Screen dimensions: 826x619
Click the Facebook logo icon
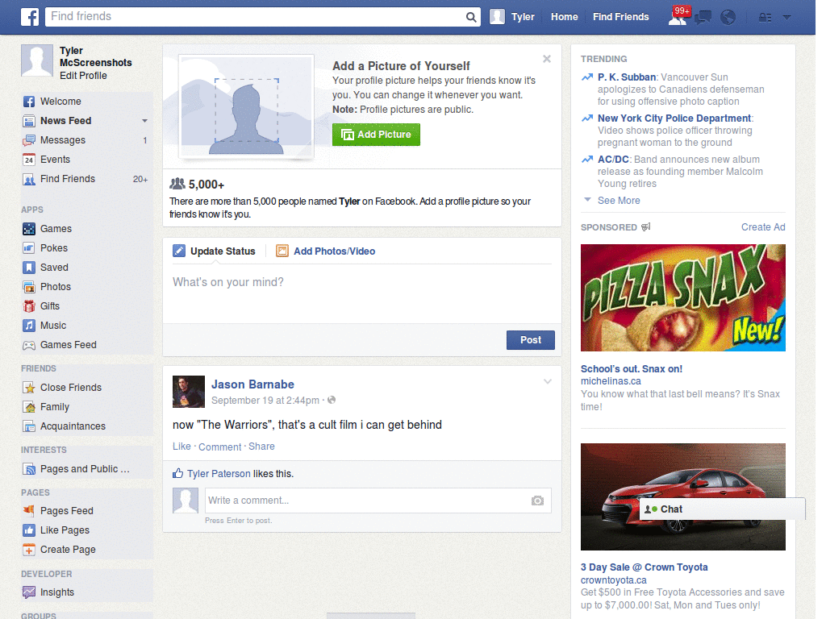pyautogui.click(x=30, y=17)
